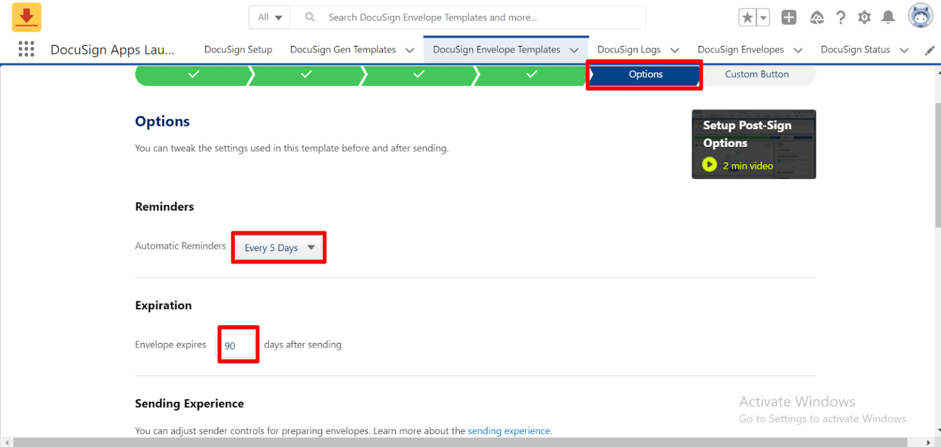The image size is (941, 447).
Task: Select the DocuSign Envelope Templates tab
Action: [497, 50]
